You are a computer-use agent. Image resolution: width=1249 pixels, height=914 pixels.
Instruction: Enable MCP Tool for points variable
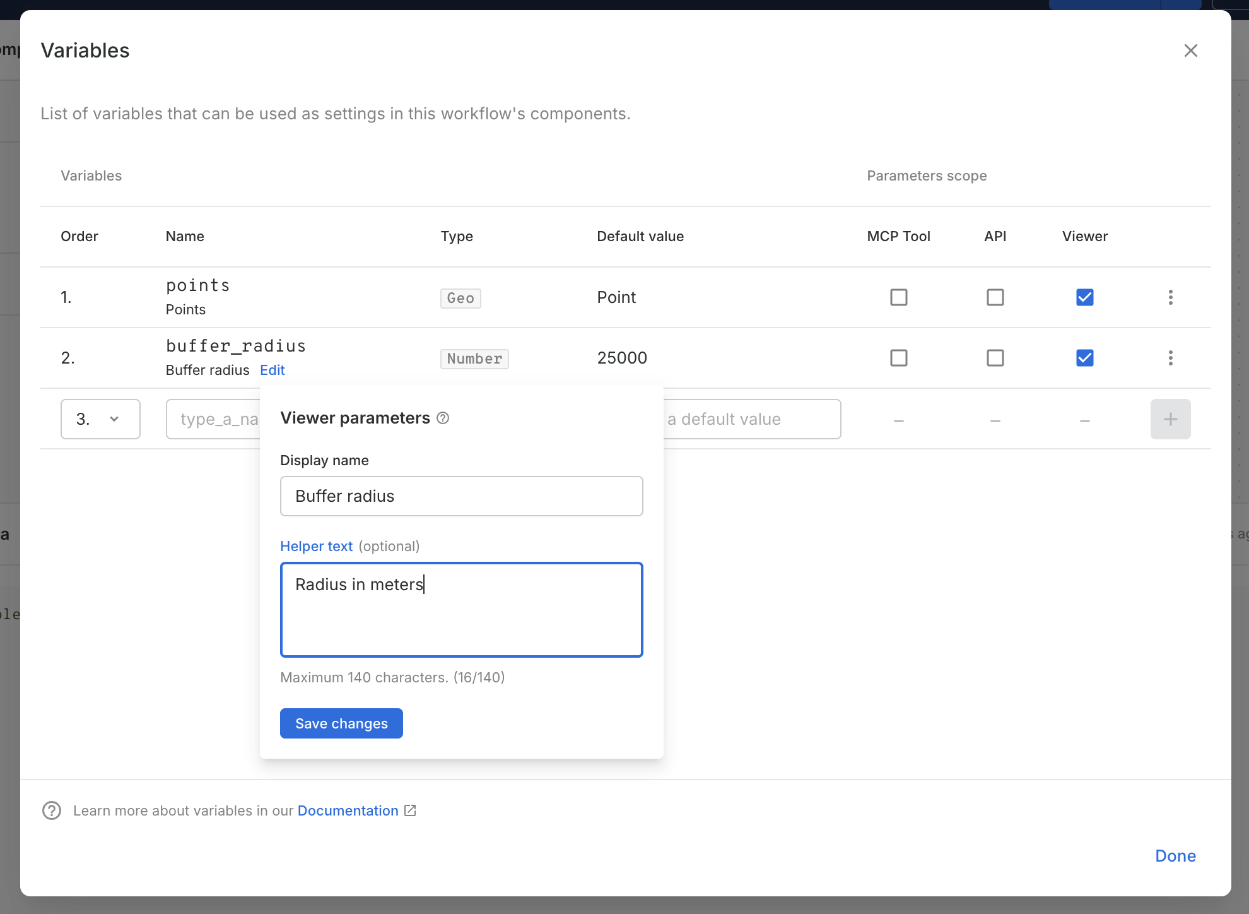click(898, 297)
